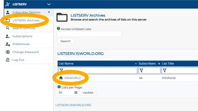Image resolution: width=198 pixels, height=111 pixels.
Task: Open Subscriber Options menu
Action: pos(26,12)
